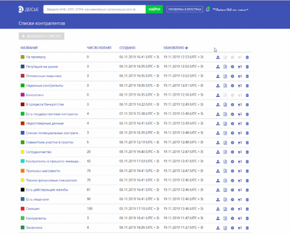Click count 81 in Есть действующие жалобы
This screenshot has height=234, width=290.
89,189
